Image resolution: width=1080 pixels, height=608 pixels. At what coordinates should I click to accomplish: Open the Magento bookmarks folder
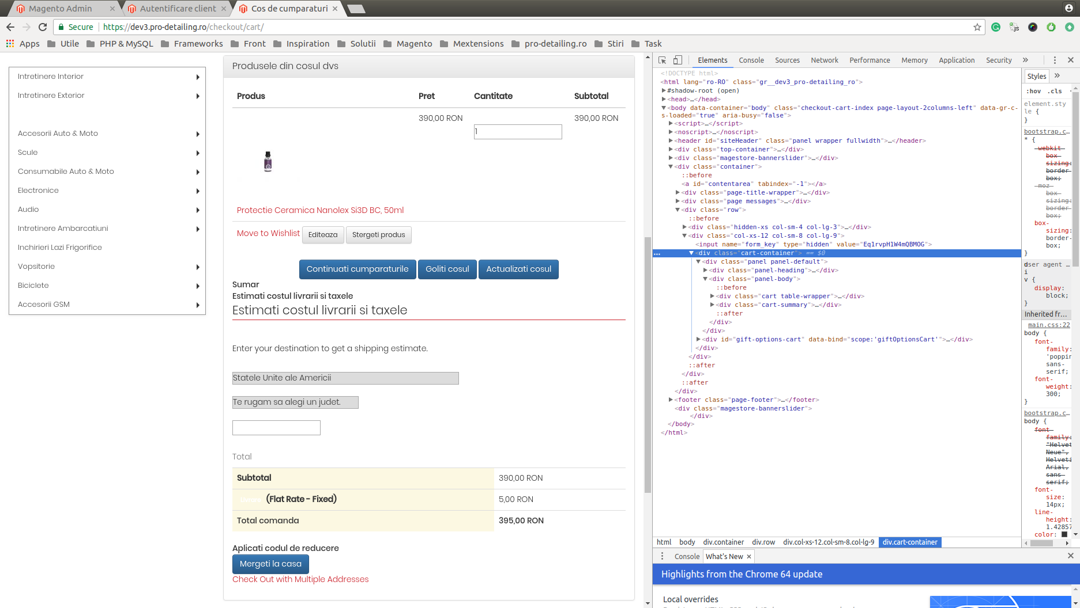[x=408, y=44]
